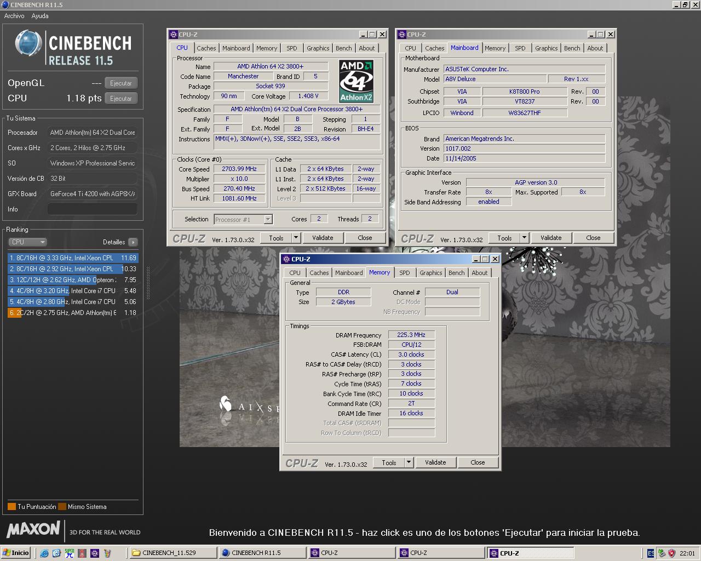This screenshot has width=701, height=561.
Task: Click the taskbar clock showing 22:01
Action: click(x=687, y=553)
